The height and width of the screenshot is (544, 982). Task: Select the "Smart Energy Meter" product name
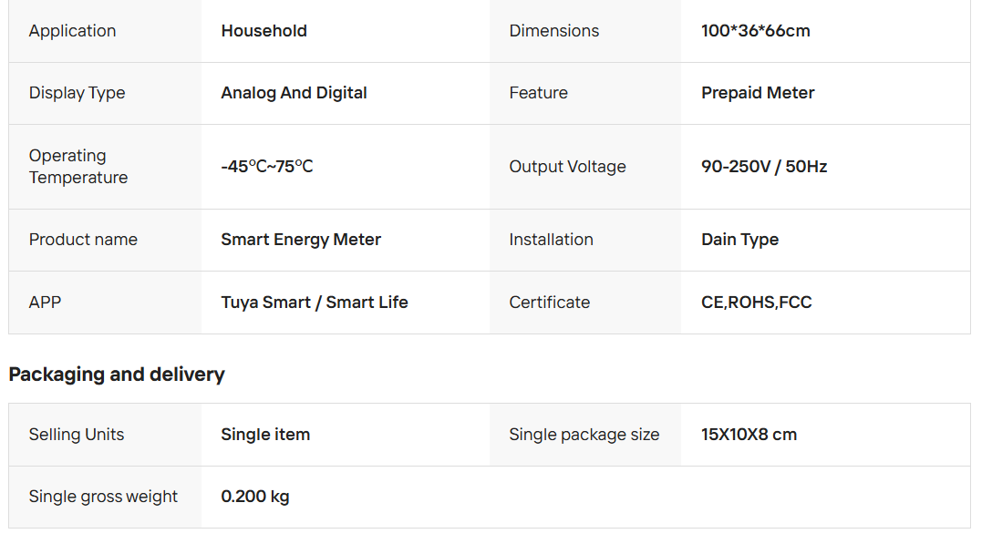coord(301,240)
